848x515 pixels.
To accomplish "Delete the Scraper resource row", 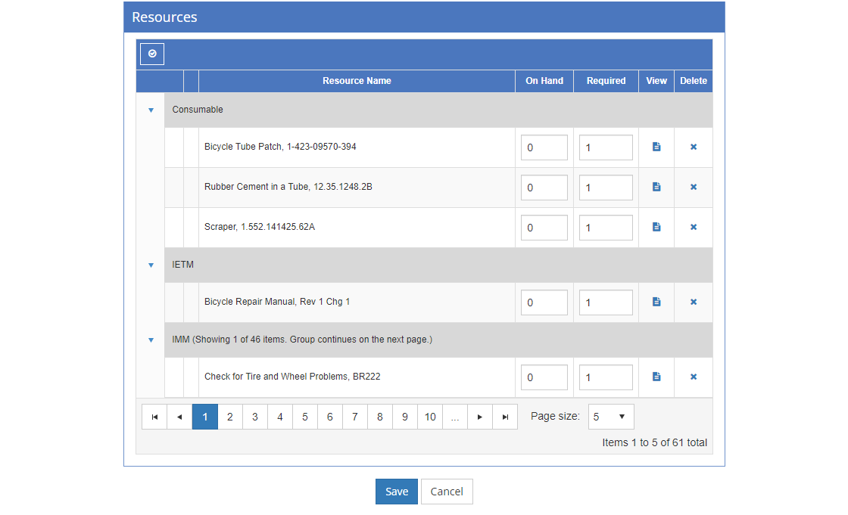I will click(x=694, y=227).
